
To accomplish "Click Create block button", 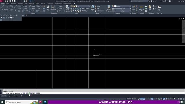I will click(x=97, y=6).
